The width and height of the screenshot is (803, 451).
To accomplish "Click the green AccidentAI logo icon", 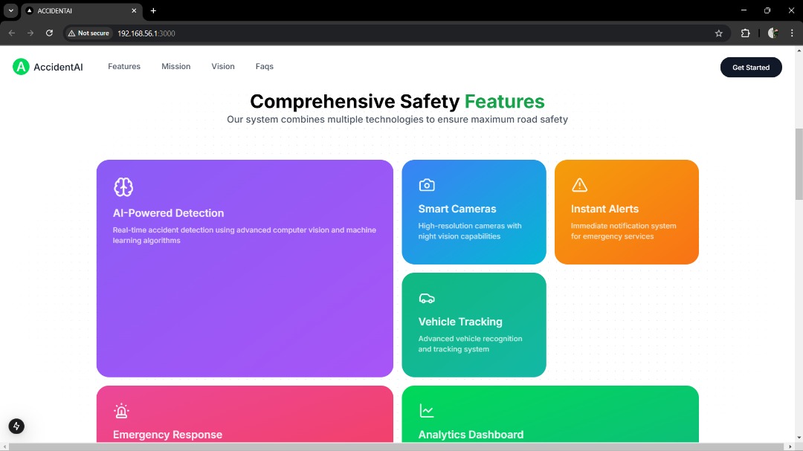I will click(x=21, y=67).
